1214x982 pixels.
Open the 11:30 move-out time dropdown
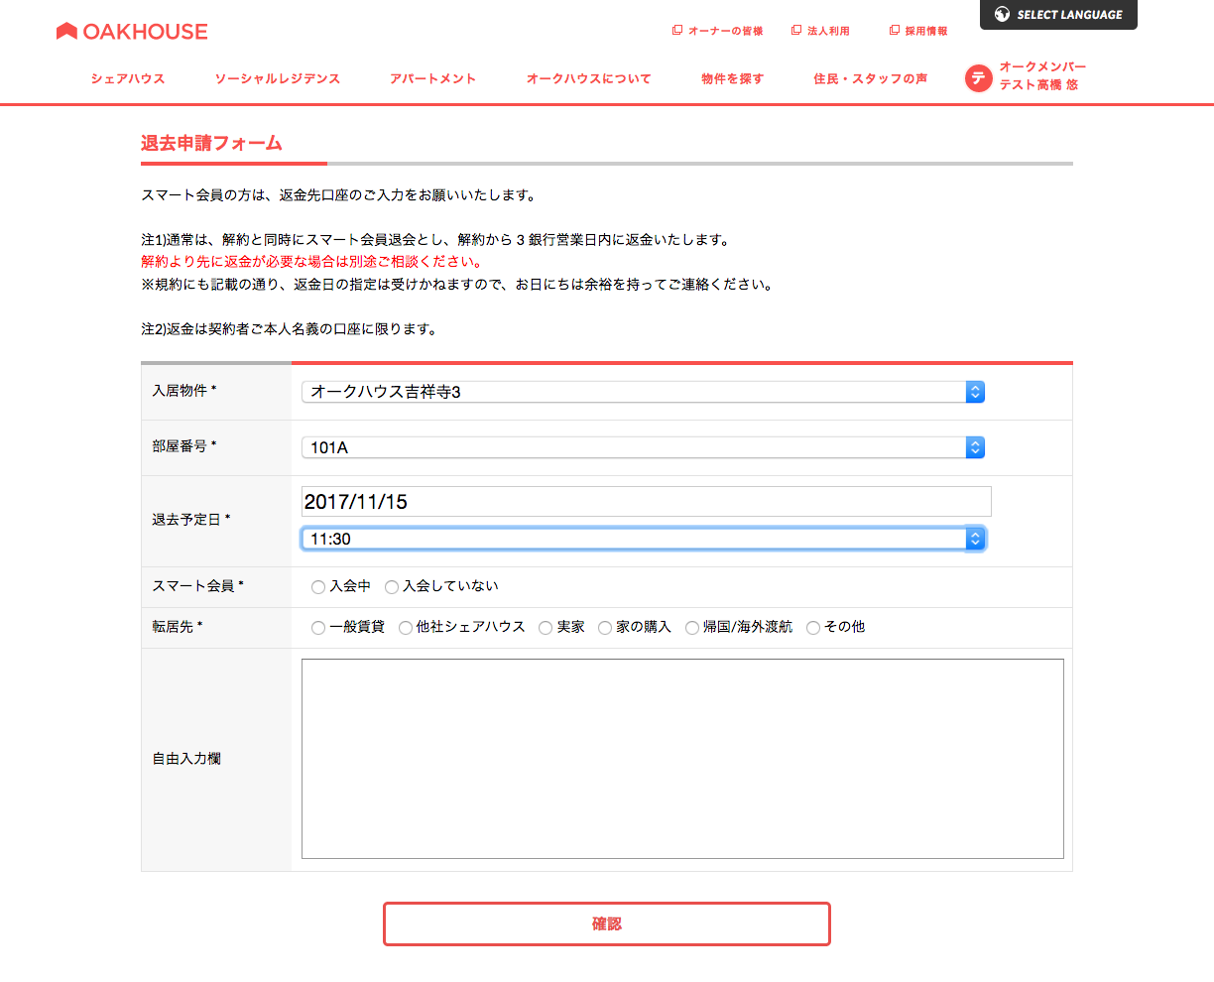[643, 539]
